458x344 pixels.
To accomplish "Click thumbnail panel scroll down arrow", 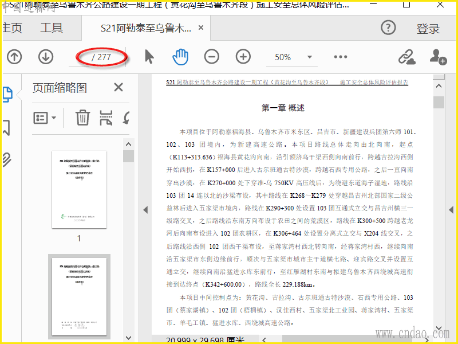I will (x=128, y=338).
